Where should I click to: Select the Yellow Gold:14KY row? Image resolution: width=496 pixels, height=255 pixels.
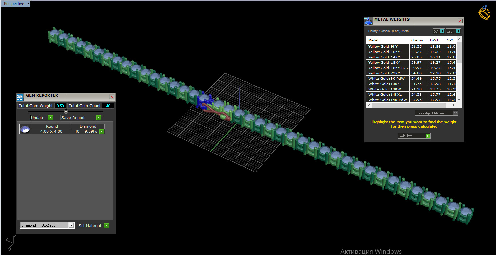click(x=412, y=57)
